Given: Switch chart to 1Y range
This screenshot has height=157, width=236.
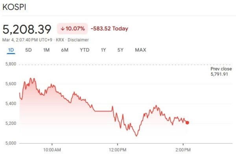Looking at the screenshot, I should click(103, 50).
